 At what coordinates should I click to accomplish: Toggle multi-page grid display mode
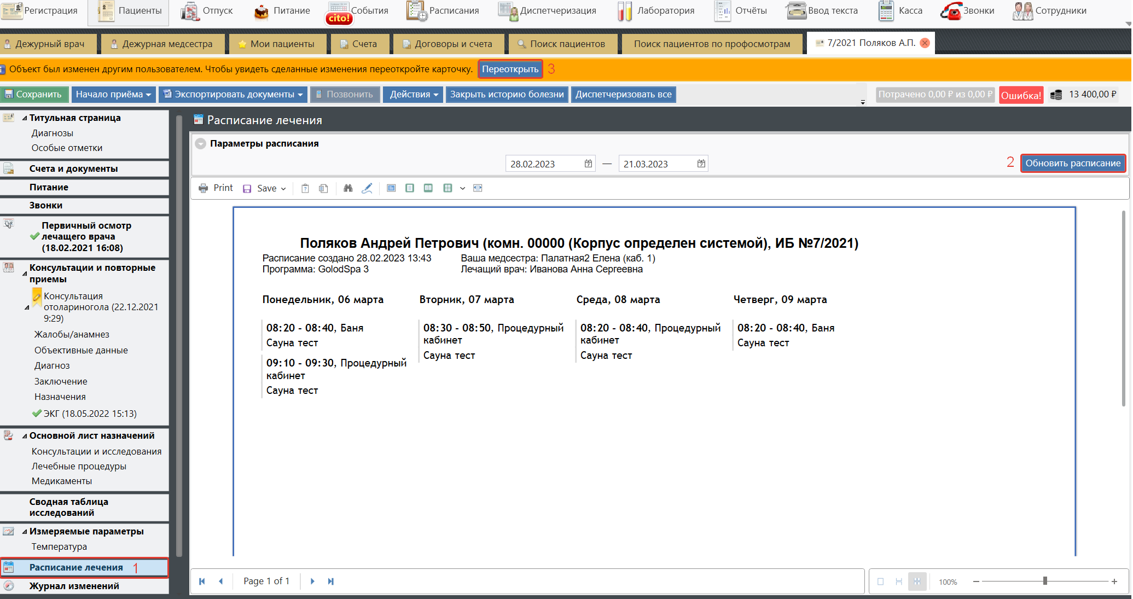(917, 581)
